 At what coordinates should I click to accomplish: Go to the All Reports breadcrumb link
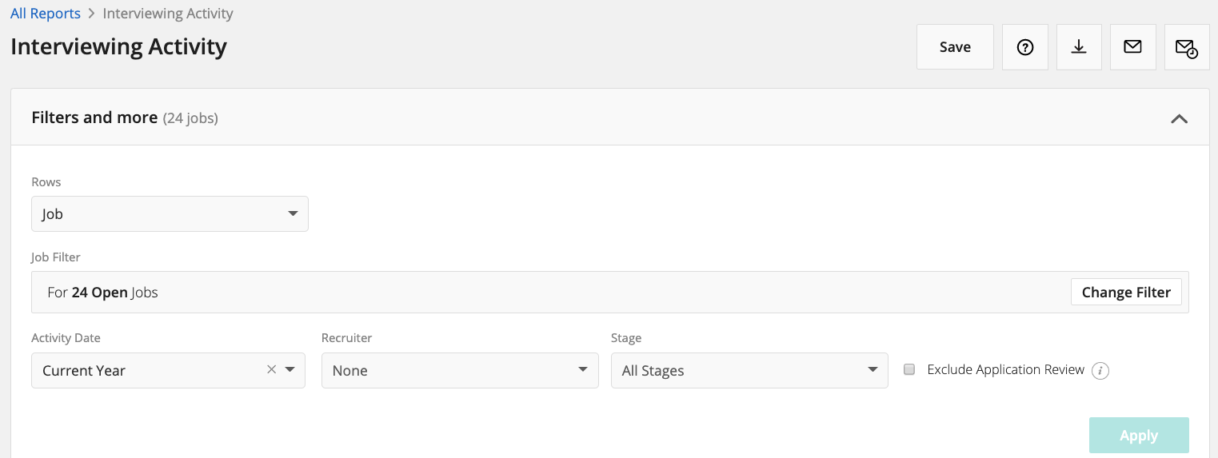pyautogui.click(x=46, y=14)
